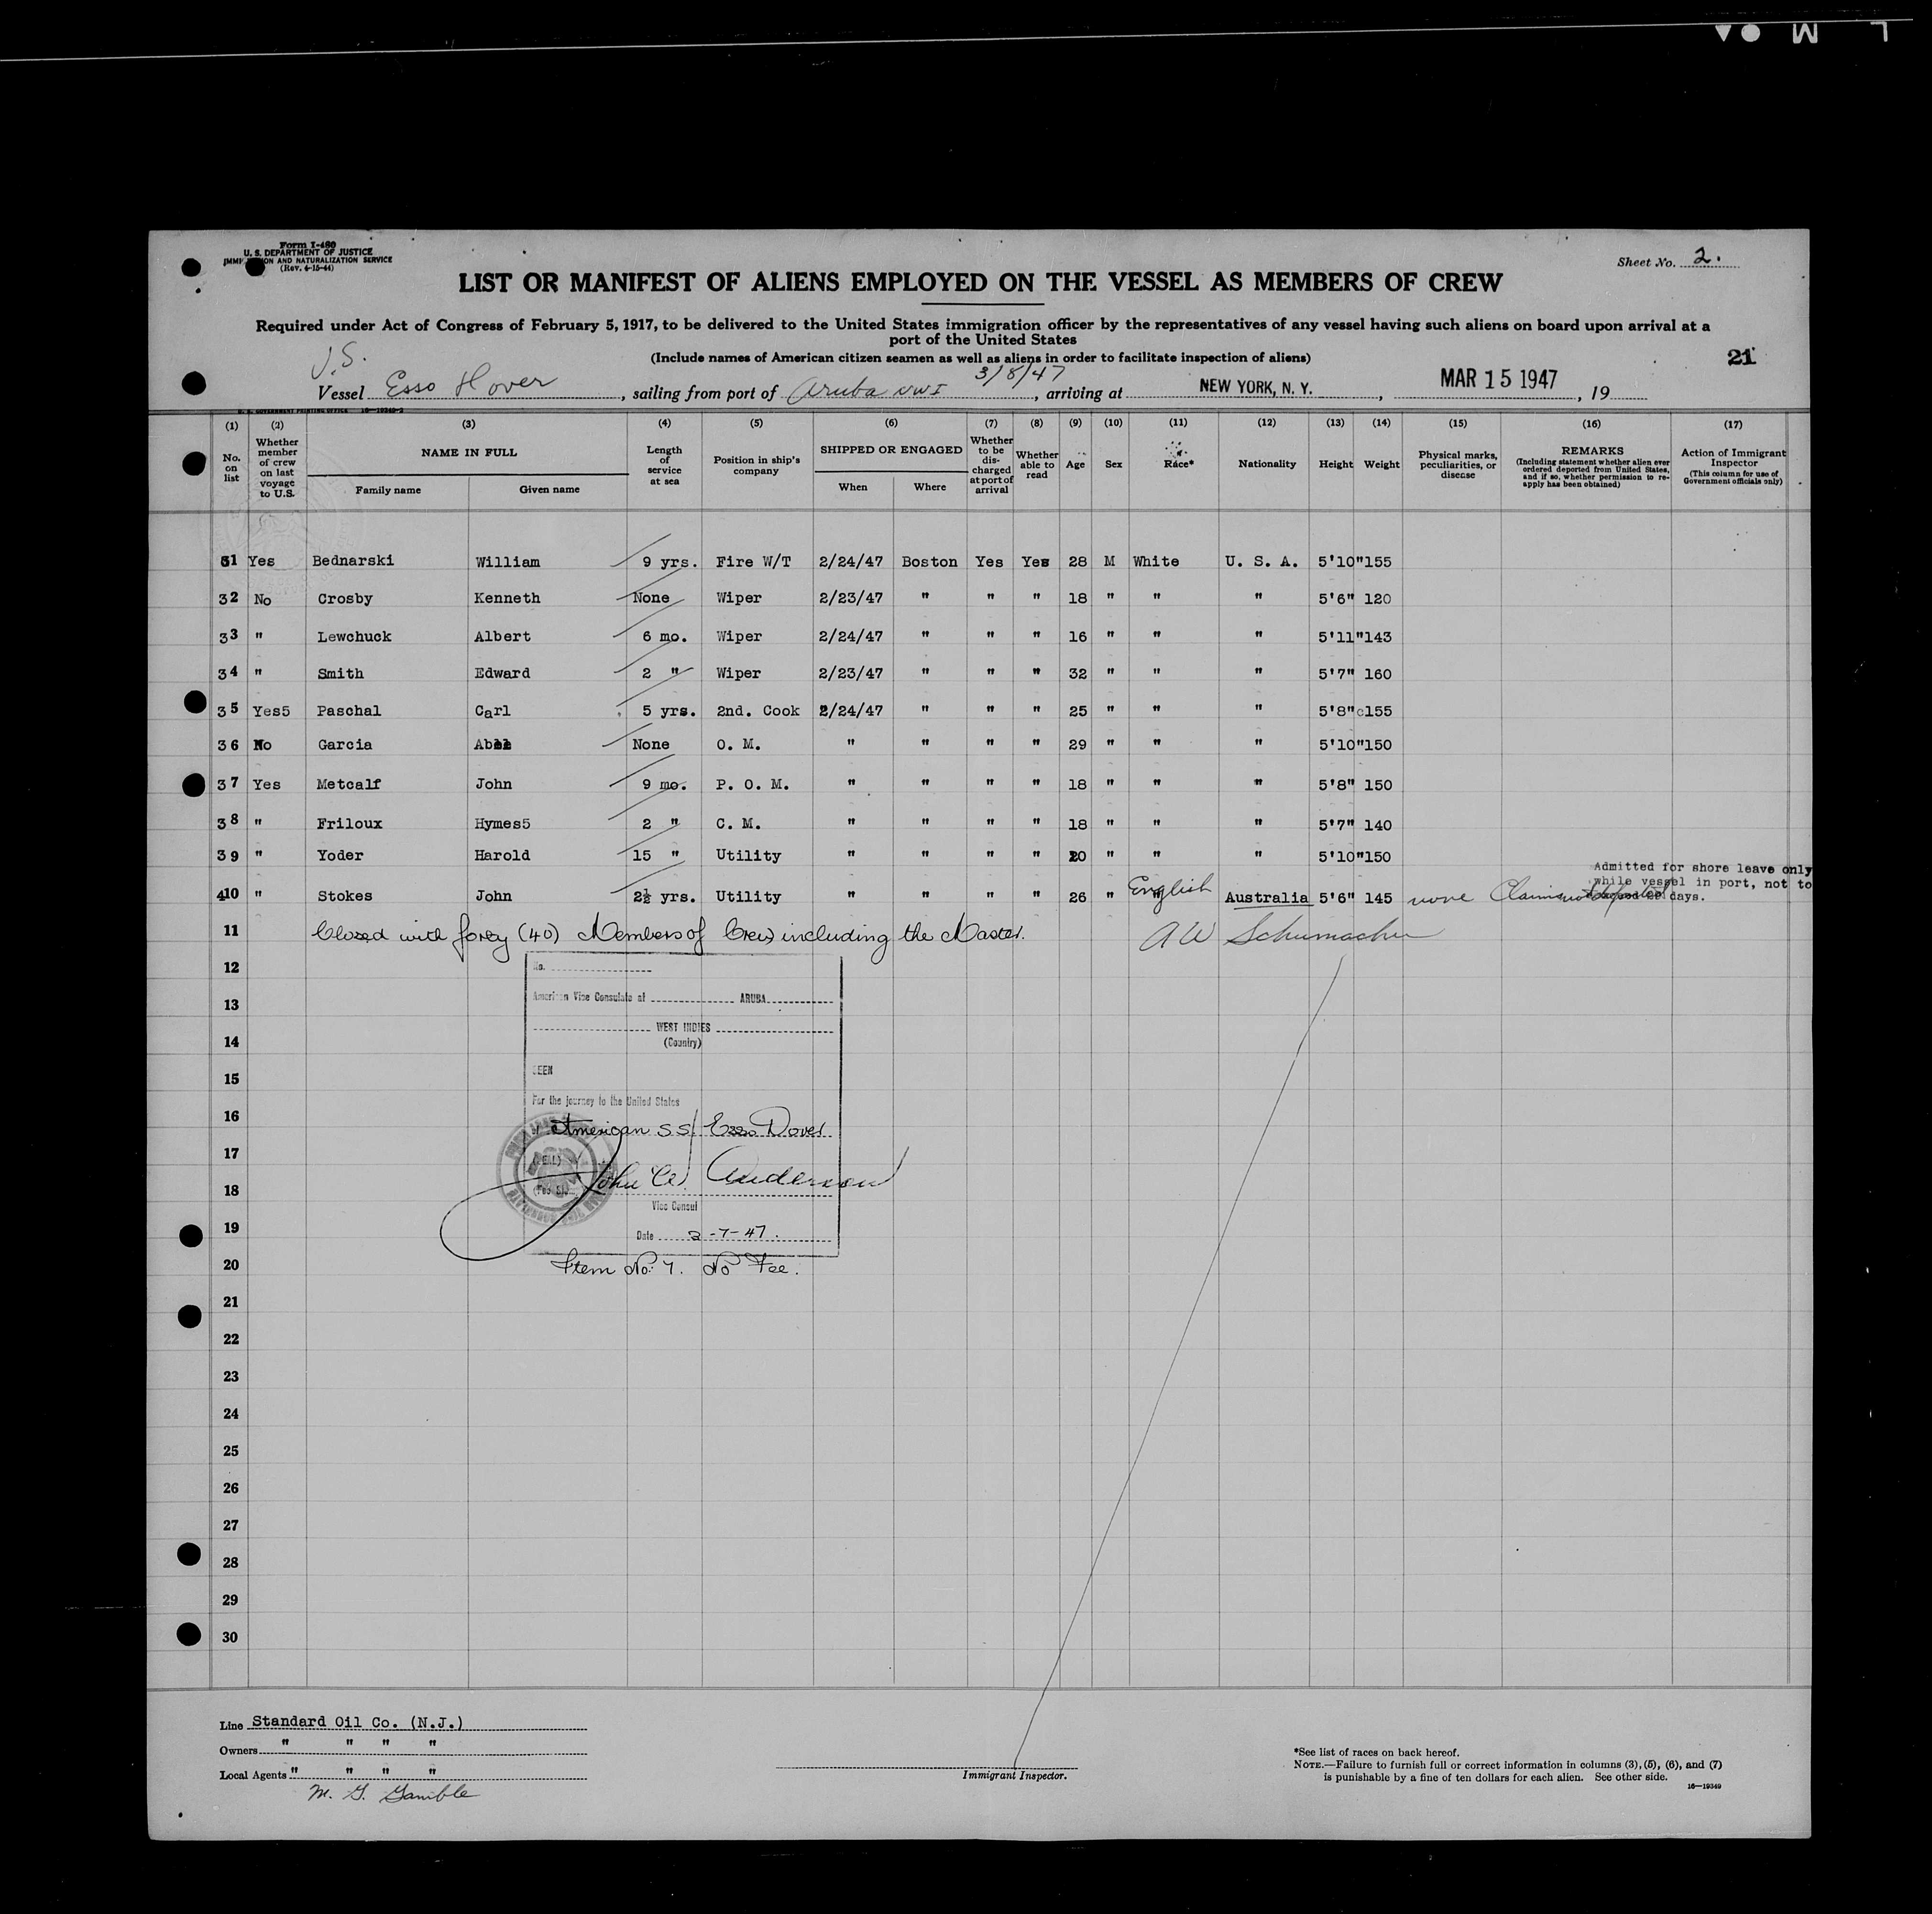Click handwritten 'English' in Race column
This screenshot has height=1914, width=1932.
click(x=1170, y=889)
